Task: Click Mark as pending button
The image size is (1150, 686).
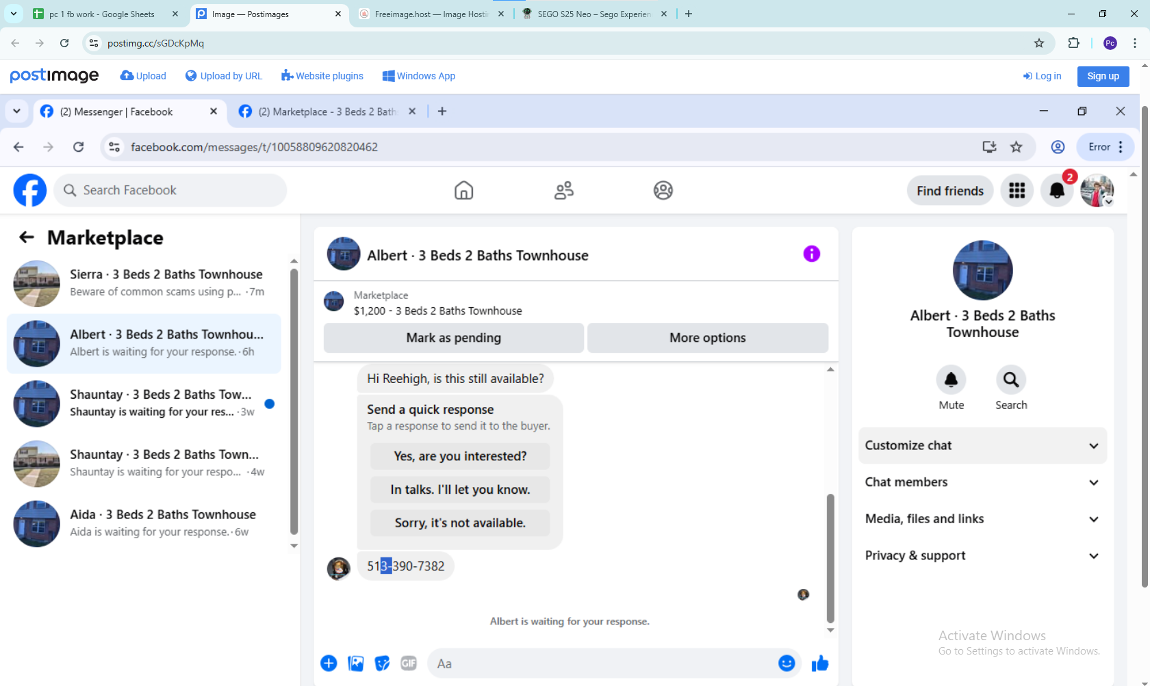Action: pos(454,338)
